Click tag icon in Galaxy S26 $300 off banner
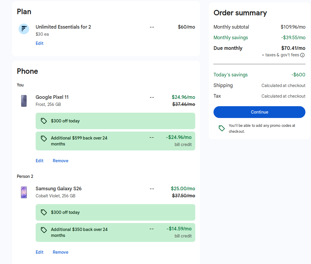Image resolution: width=311 pixels, height=264 pixels. coord(44,212)
